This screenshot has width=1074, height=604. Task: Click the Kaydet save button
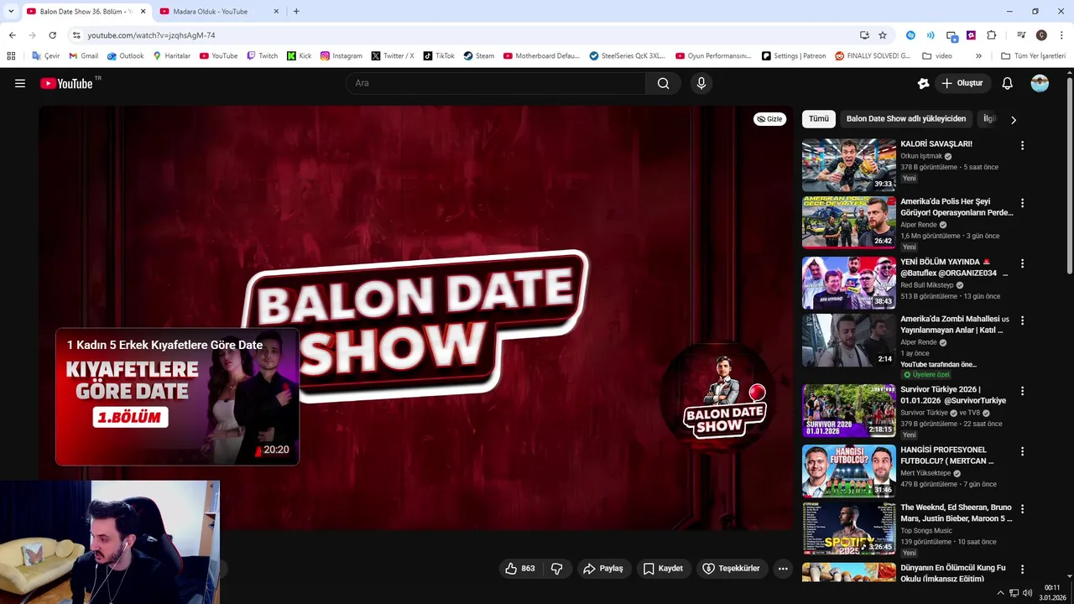[663, 569]
